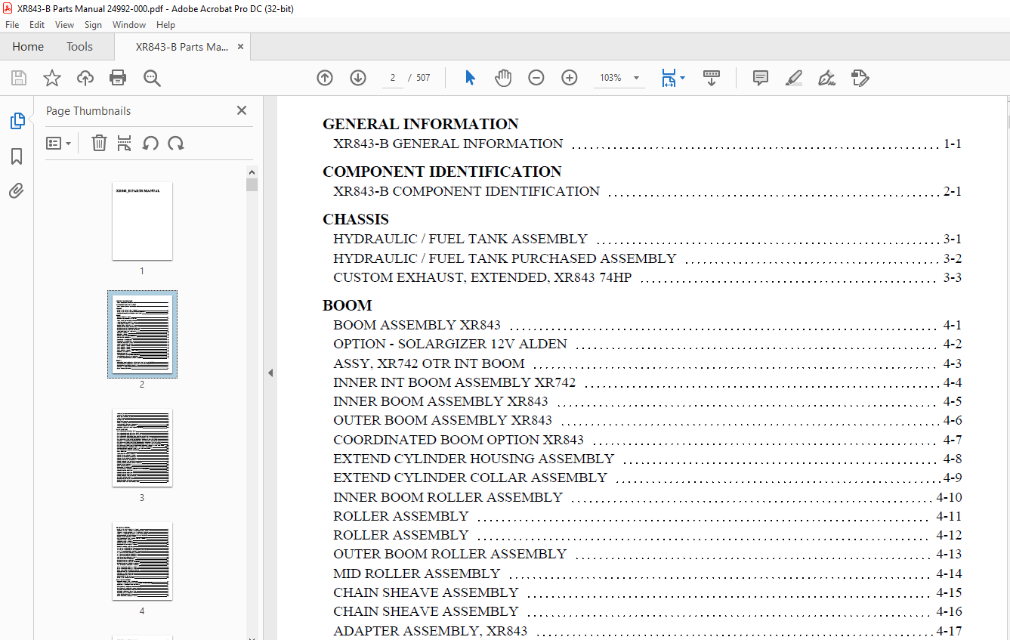The width and height of the screenshot is (1010, 640).
Task: Click the Fit page width icon
Action: [669, 78]
